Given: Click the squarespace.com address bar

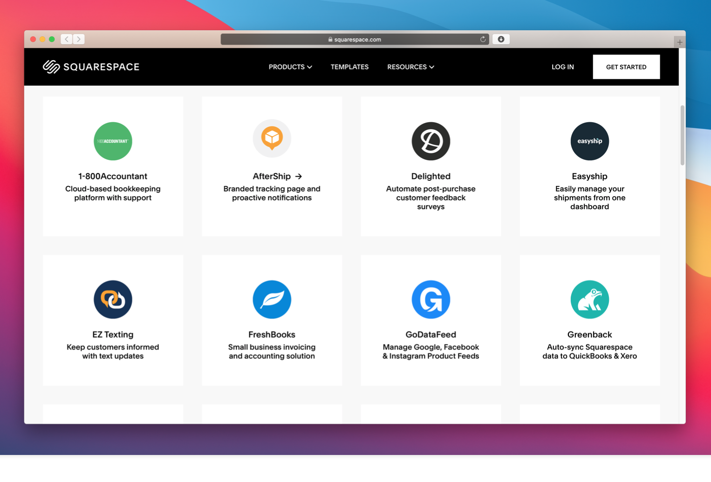Looking at the screenshot, I should coord(354,40).
